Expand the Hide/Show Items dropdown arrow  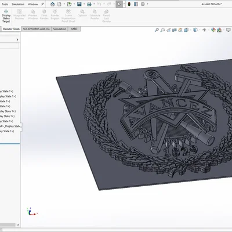[209, 30]
